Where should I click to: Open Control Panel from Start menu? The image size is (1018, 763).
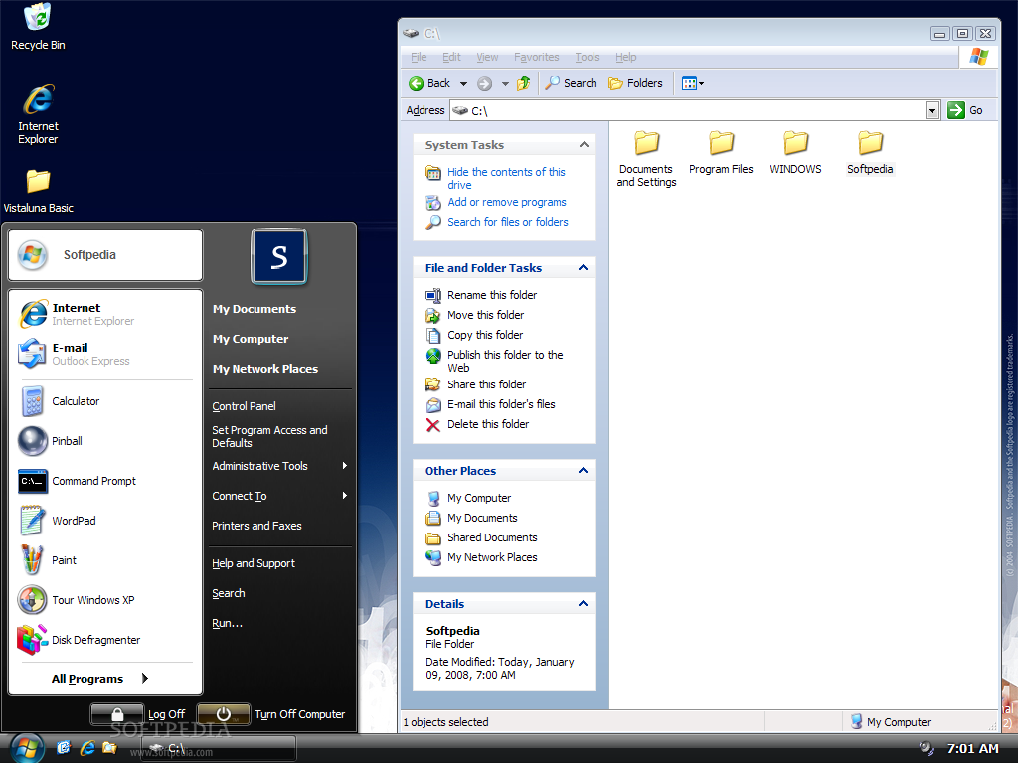244,406
